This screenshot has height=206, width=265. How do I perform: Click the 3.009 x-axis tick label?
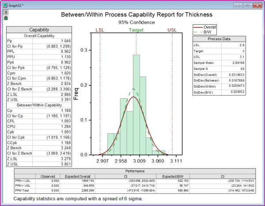tap(139, 161)
